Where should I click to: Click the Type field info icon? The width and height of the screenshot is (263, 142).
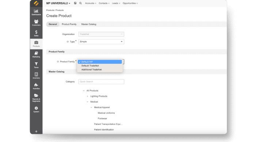pyautogui.click(x=68, y=42)
